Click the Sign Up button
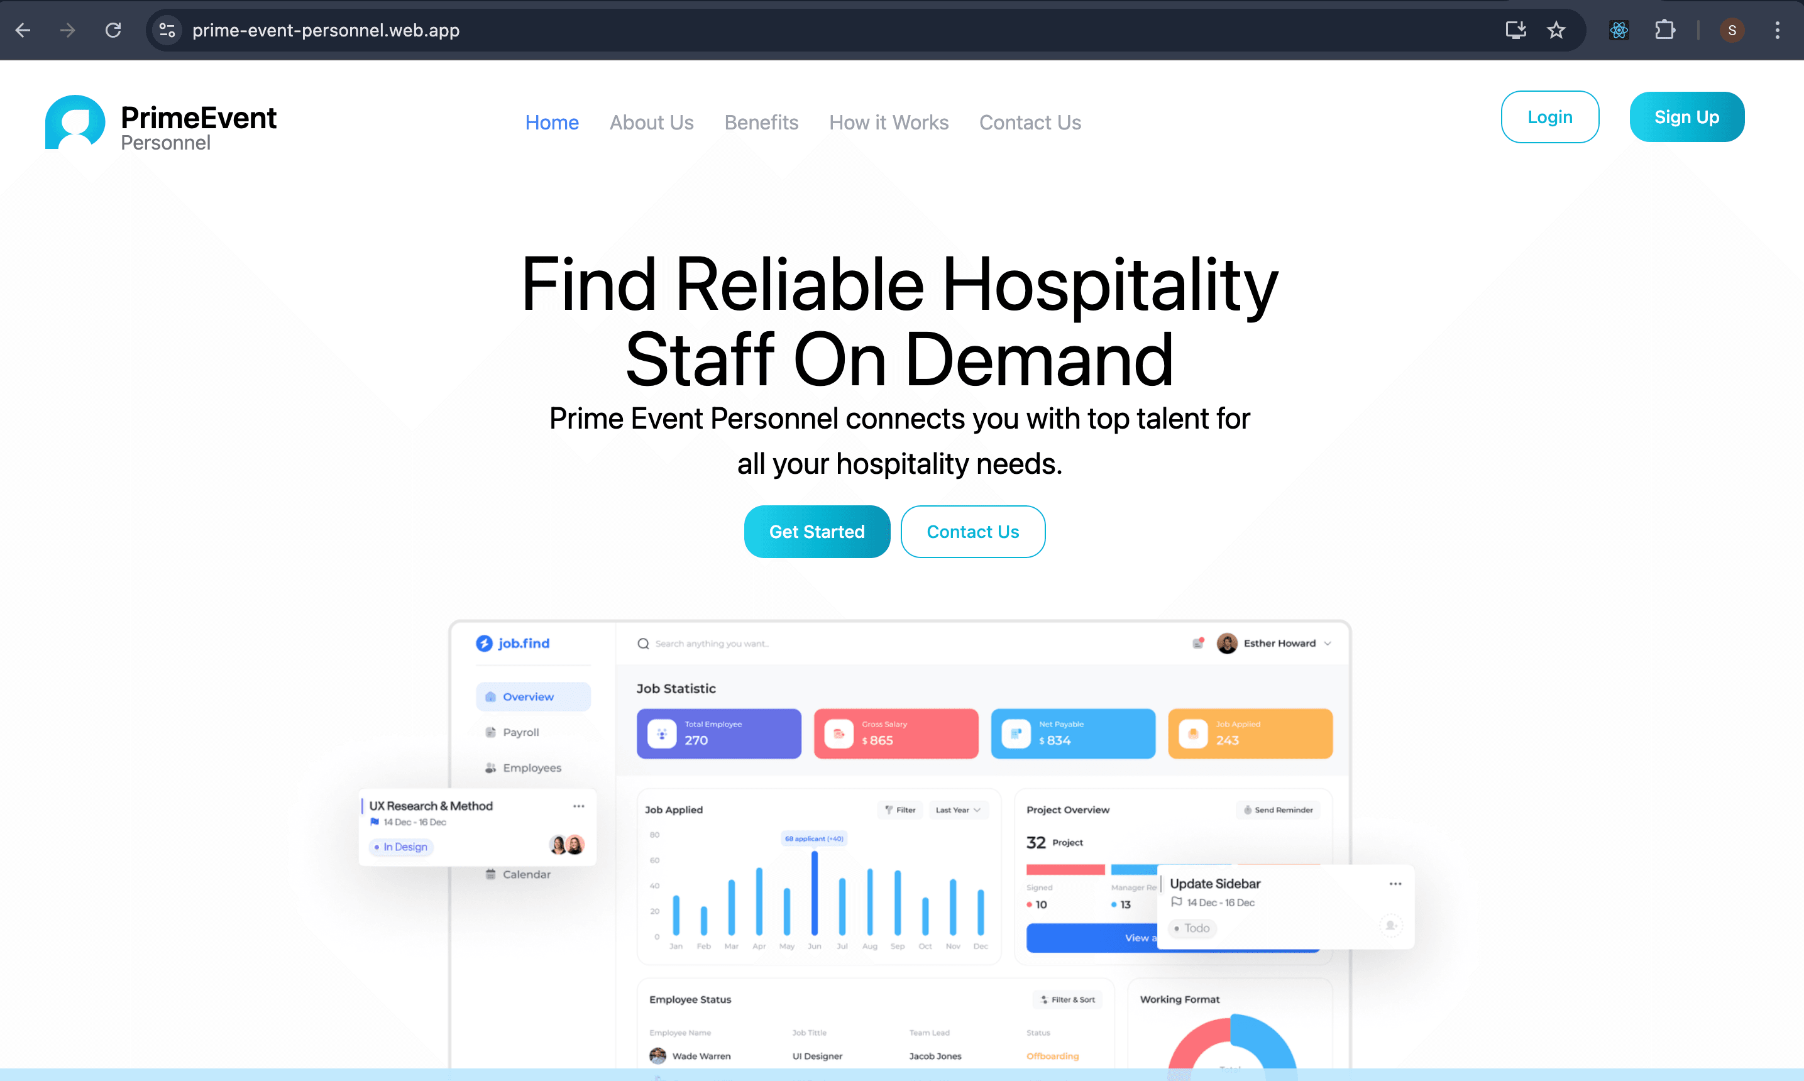Screen dimensions: 1804x1081 (1686, 116)
